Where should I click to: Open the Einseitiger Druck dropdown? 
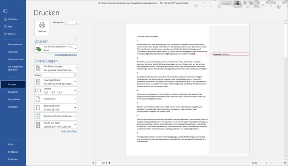(75, 82)
